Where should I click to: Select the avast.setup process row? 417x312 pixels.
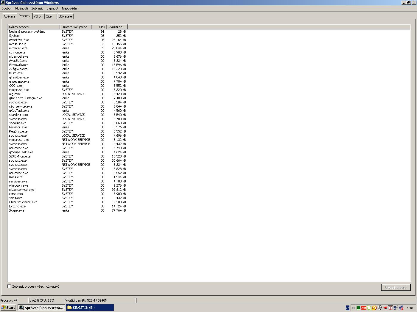67,44
